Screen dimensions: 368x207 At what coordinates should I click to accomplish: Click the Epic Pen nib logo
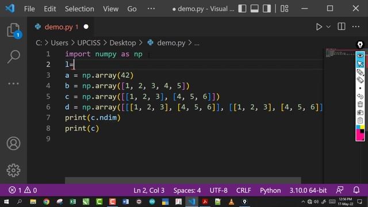[360, 45]
